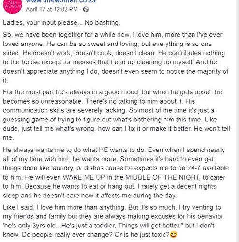Click the globe public-privacy icon
This screenshot has width=239, height=242.
click(x=86, y=10)
